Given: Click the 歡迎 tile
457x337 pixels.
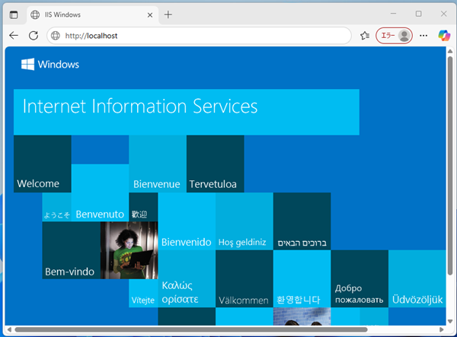Looking at the screenshot, I should (x=143, y=207).
